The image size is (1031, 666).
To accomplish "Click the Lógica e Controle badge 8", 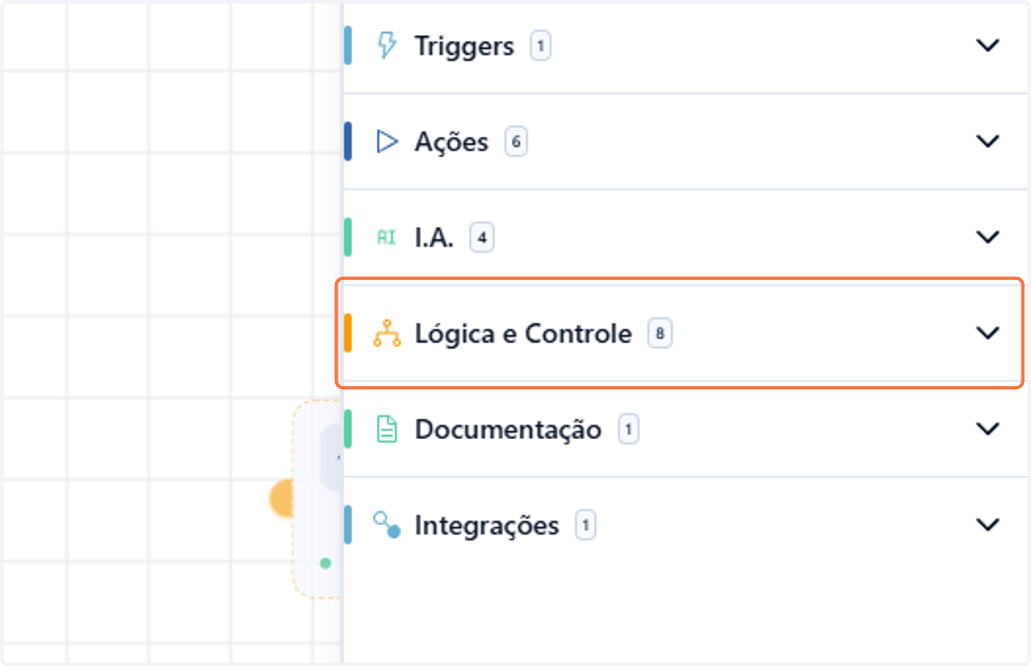I will tap(660, 333).
